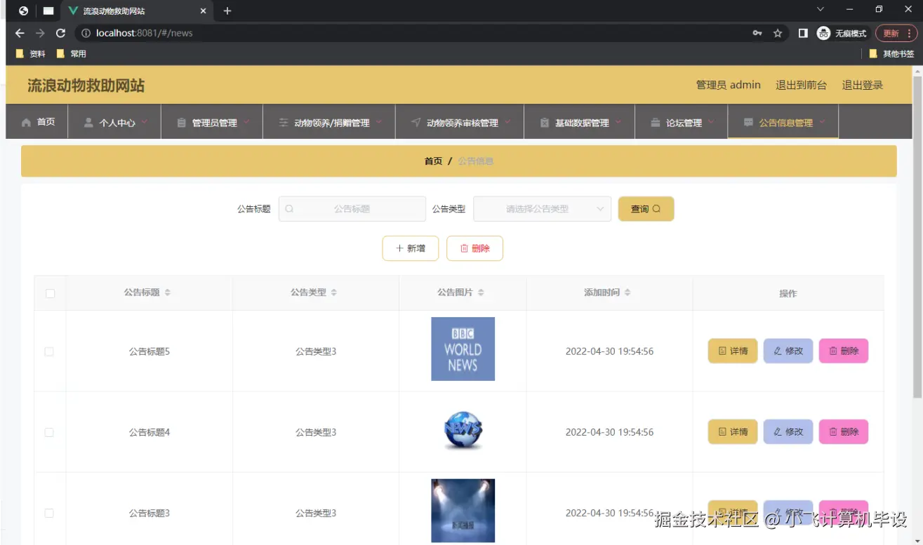Open the 请选择公告类型 dropdown
This screenshot has height=545, width=923.
[543, 209]
